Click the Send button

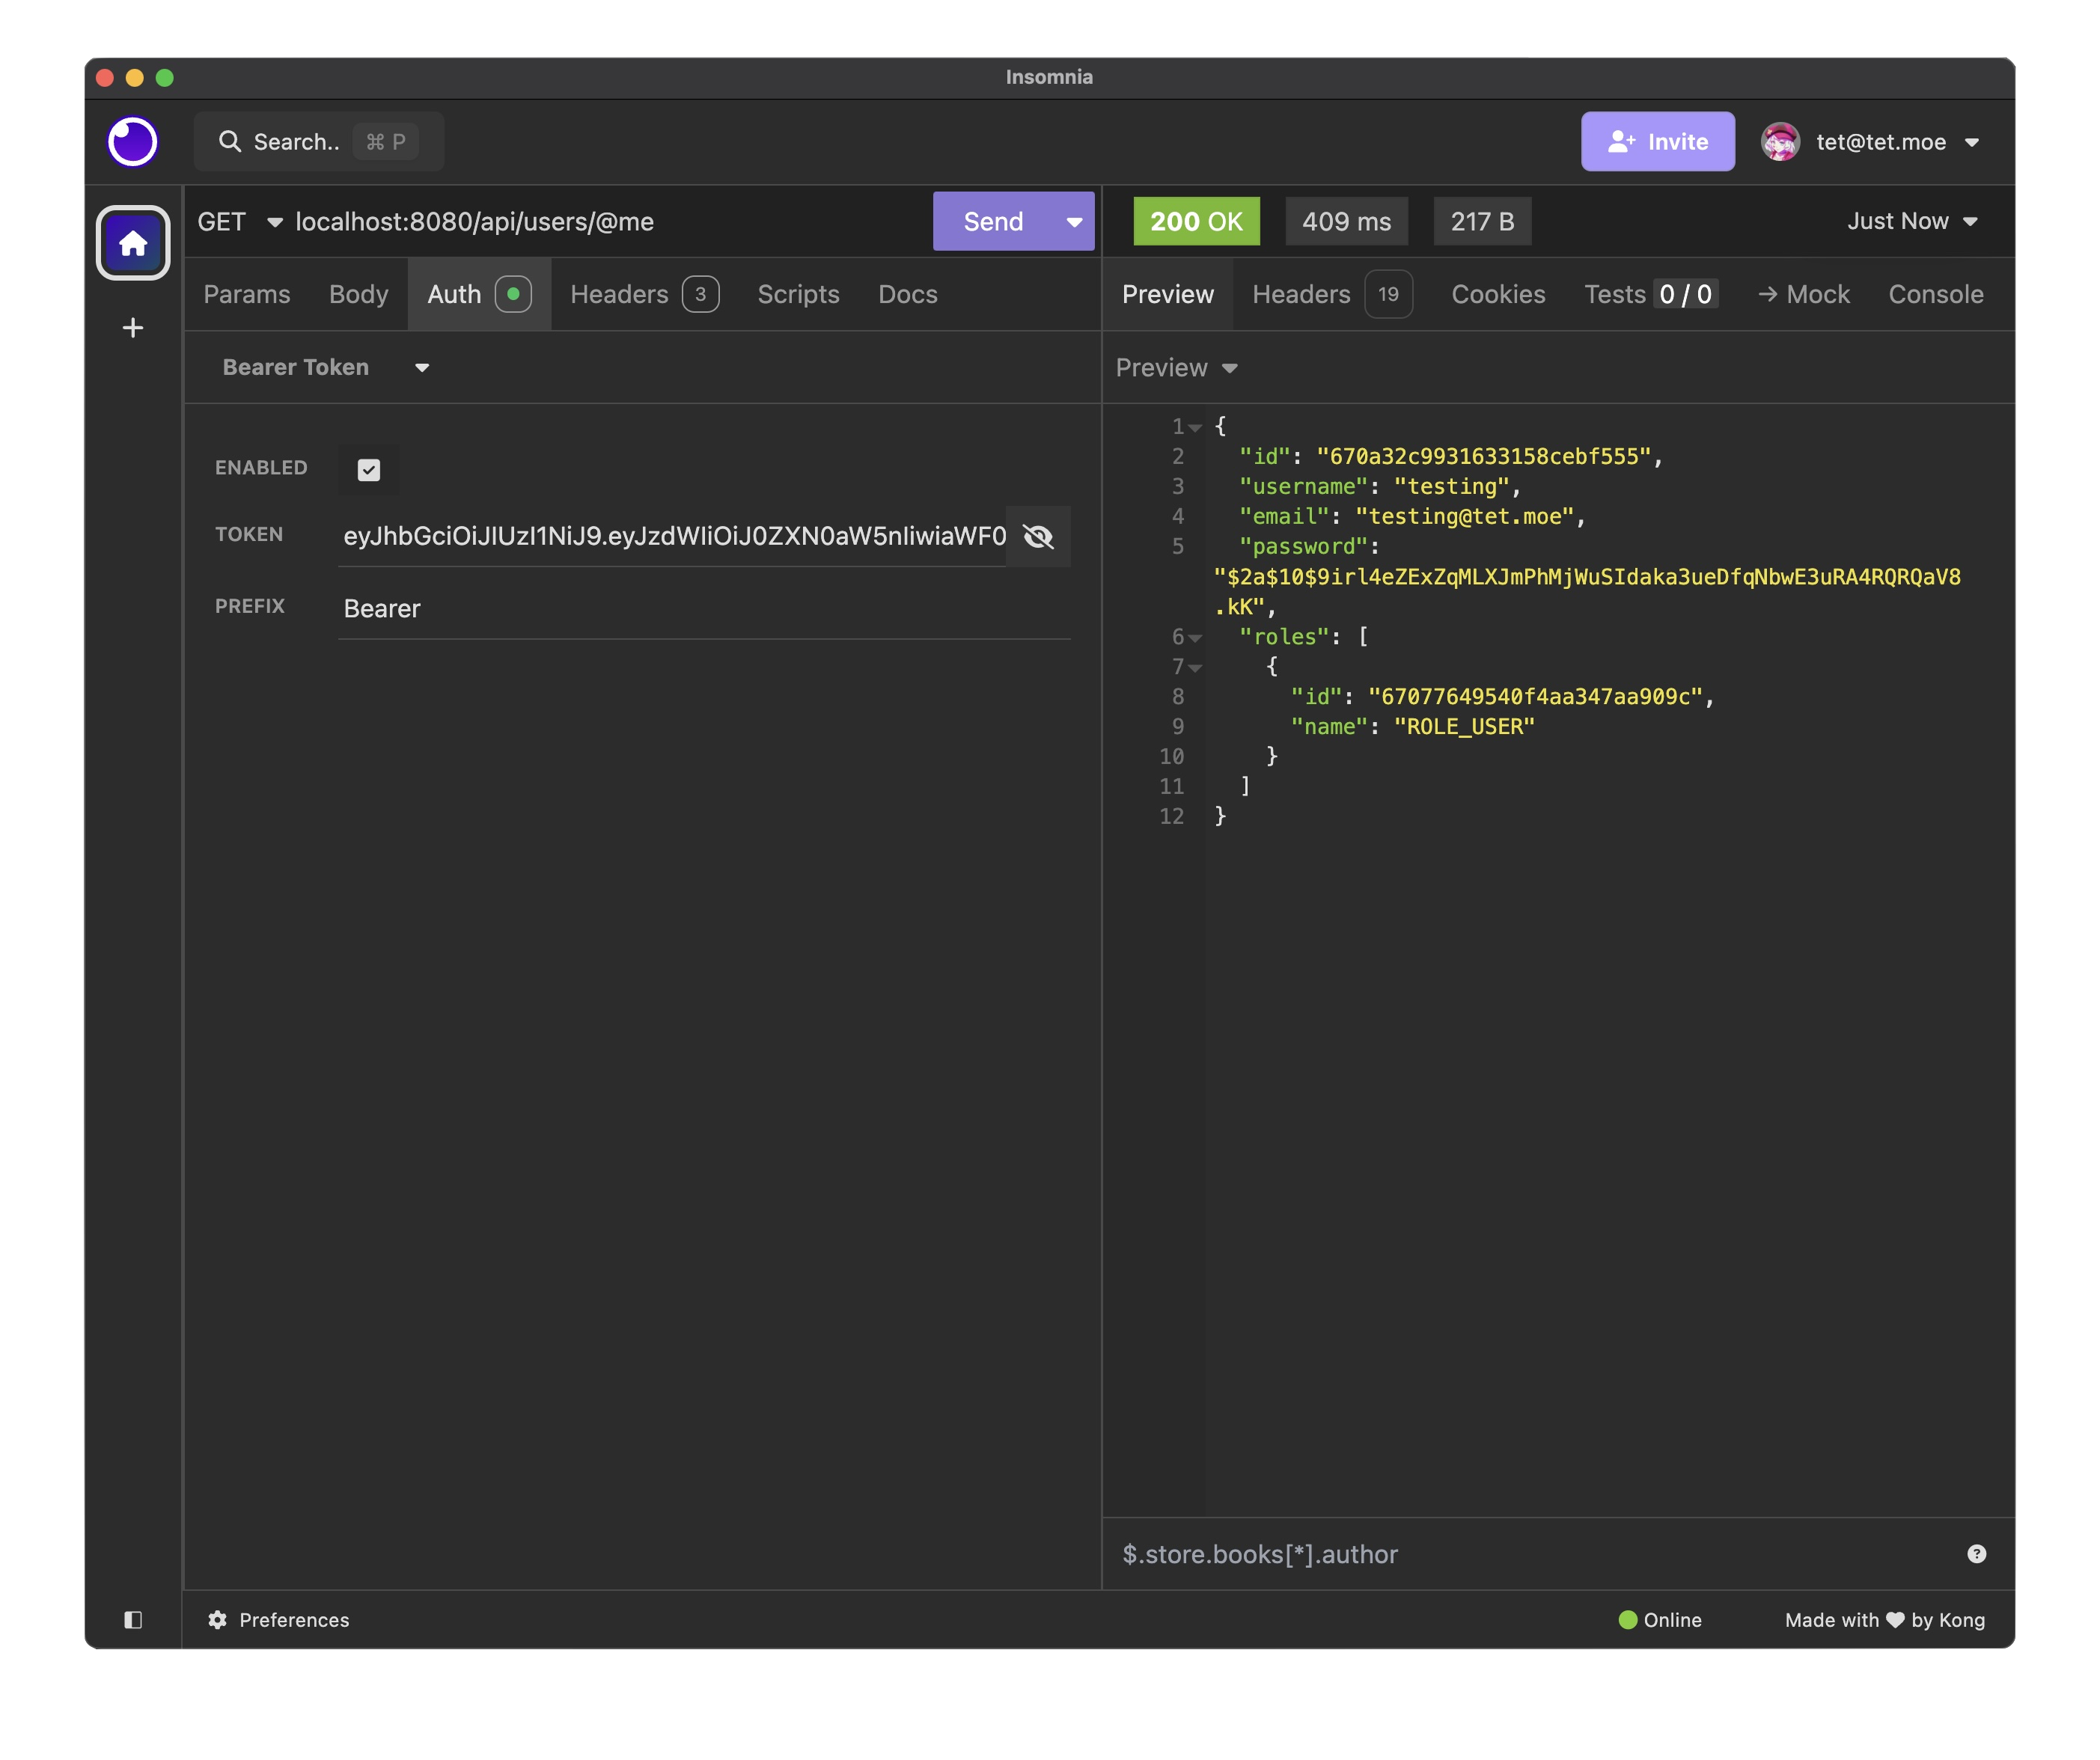tap(992, 221)
